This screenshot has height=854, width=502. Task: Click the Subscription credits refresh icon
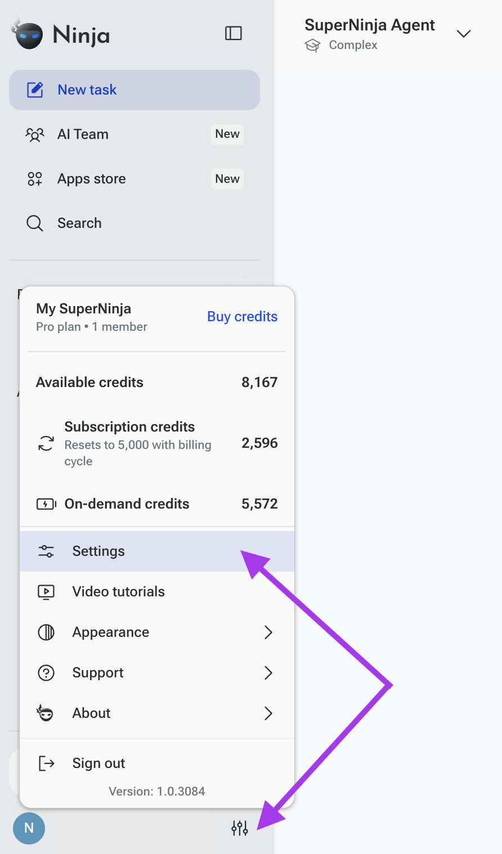[x=46, y=443]
